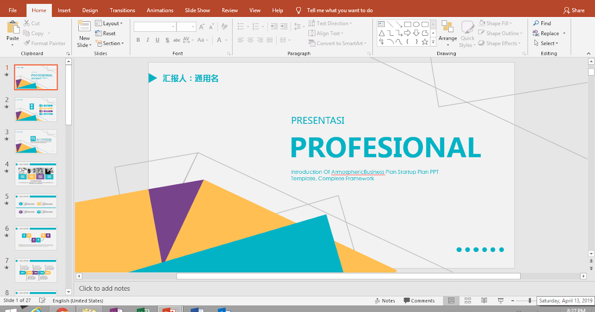Click the PROFESIONAL title text
Screen dimensions: 595x312
386,147
